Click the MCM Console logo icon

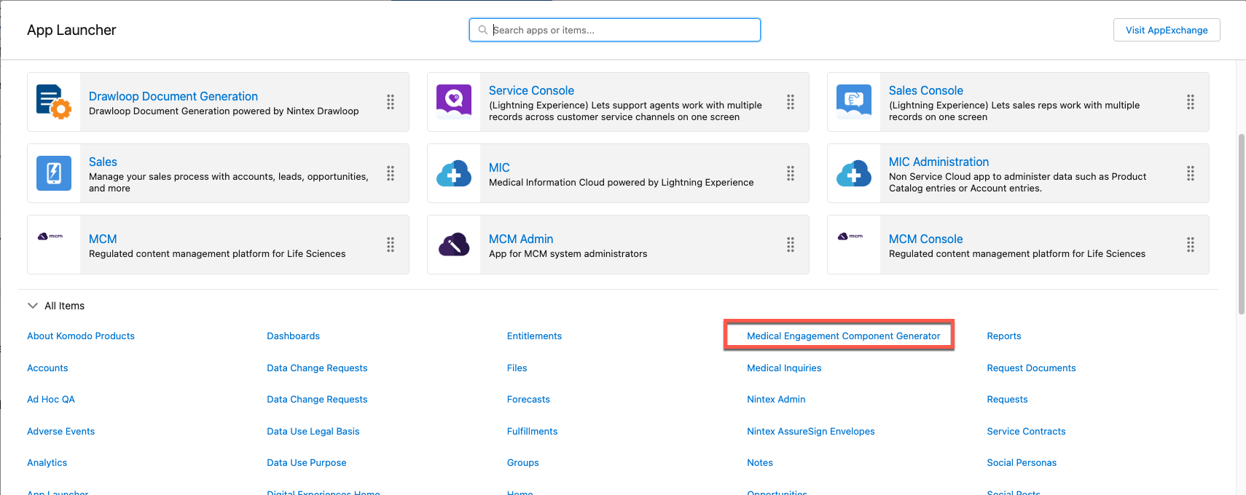click(850, 237)
